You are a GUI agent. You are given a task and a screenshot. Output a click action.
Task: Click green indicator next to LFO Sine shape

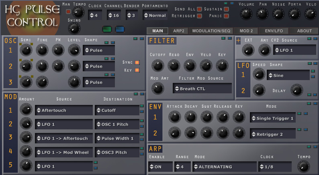tap(313, 71)
